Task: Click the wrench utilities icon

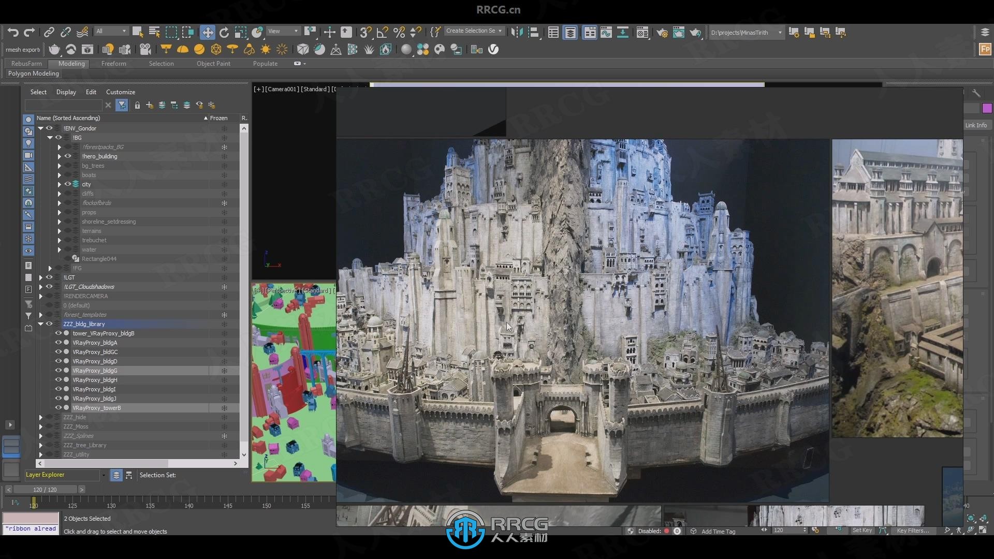Action: [x=976, y=93]
